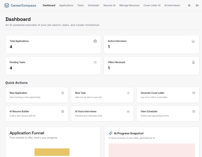Click the circle icon on New Application card
This screenshot has width=202, height=157.
(63, 93)
